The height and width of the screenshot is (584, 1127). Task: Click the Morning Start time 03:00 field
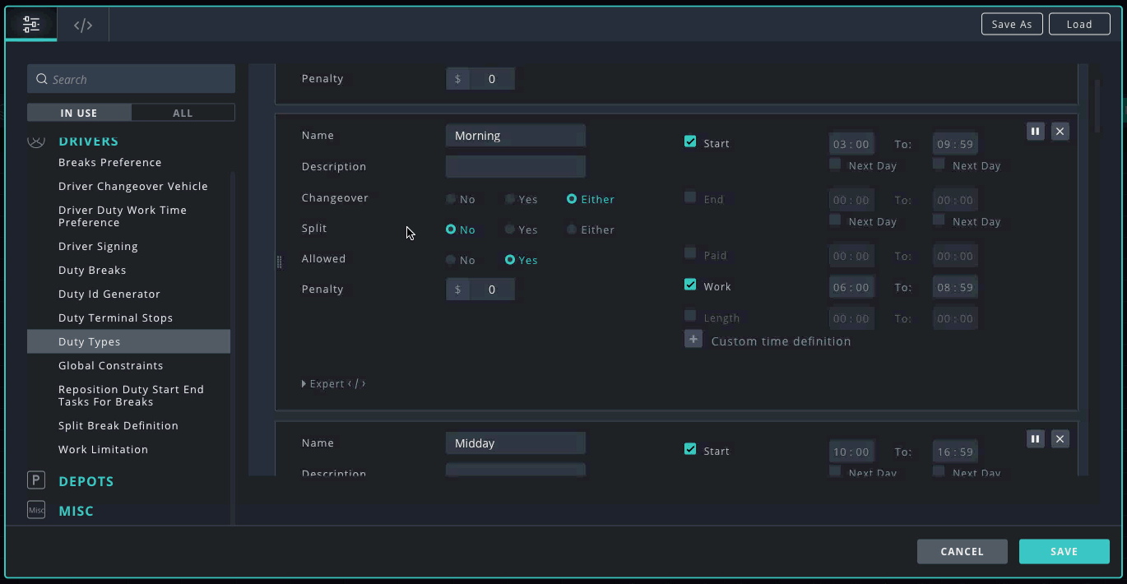coord(851,144)
